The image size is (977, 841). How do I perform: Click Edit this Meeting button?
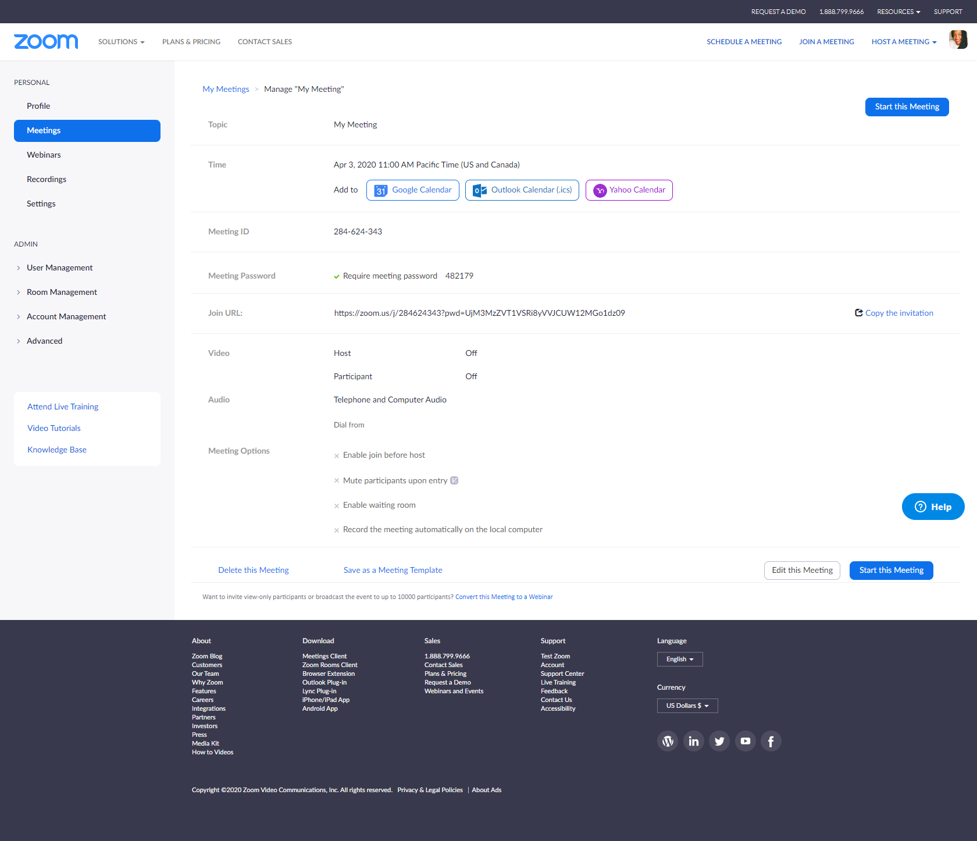pyautogui.click(x=802, y=571)
